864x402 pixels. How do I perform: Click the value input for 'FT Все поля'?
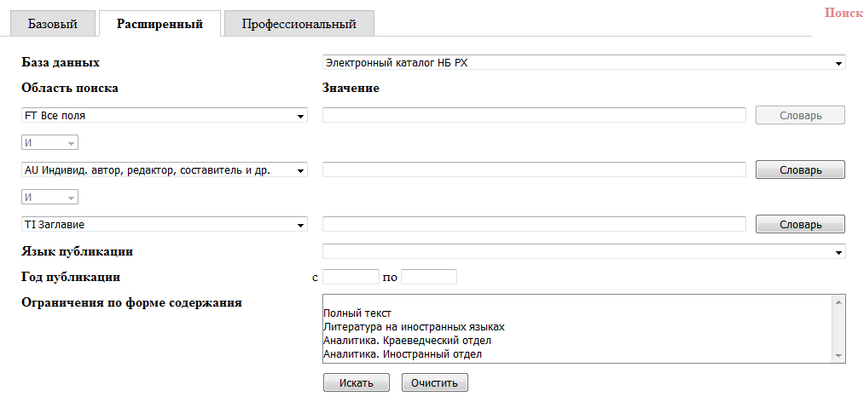[534, 115]
